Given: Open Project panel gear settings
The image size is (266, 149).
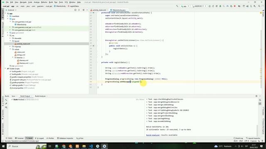Looking at the screenshot, I should [83, 10].
